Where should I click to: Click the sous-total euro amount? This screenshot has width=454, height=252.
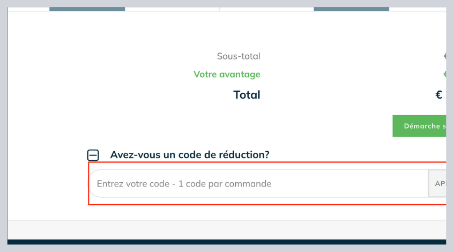(444, 56)
